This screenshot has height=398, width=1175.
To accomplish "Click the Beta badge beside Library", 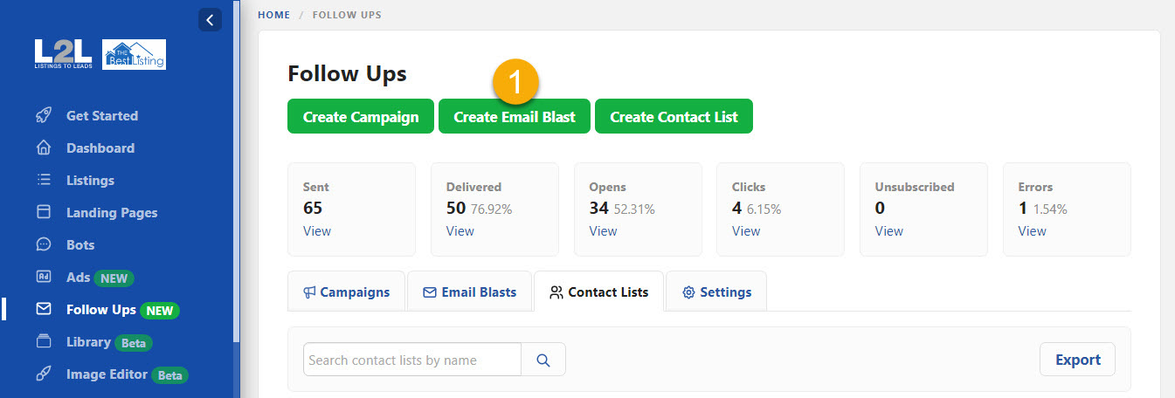I will 134,343.
